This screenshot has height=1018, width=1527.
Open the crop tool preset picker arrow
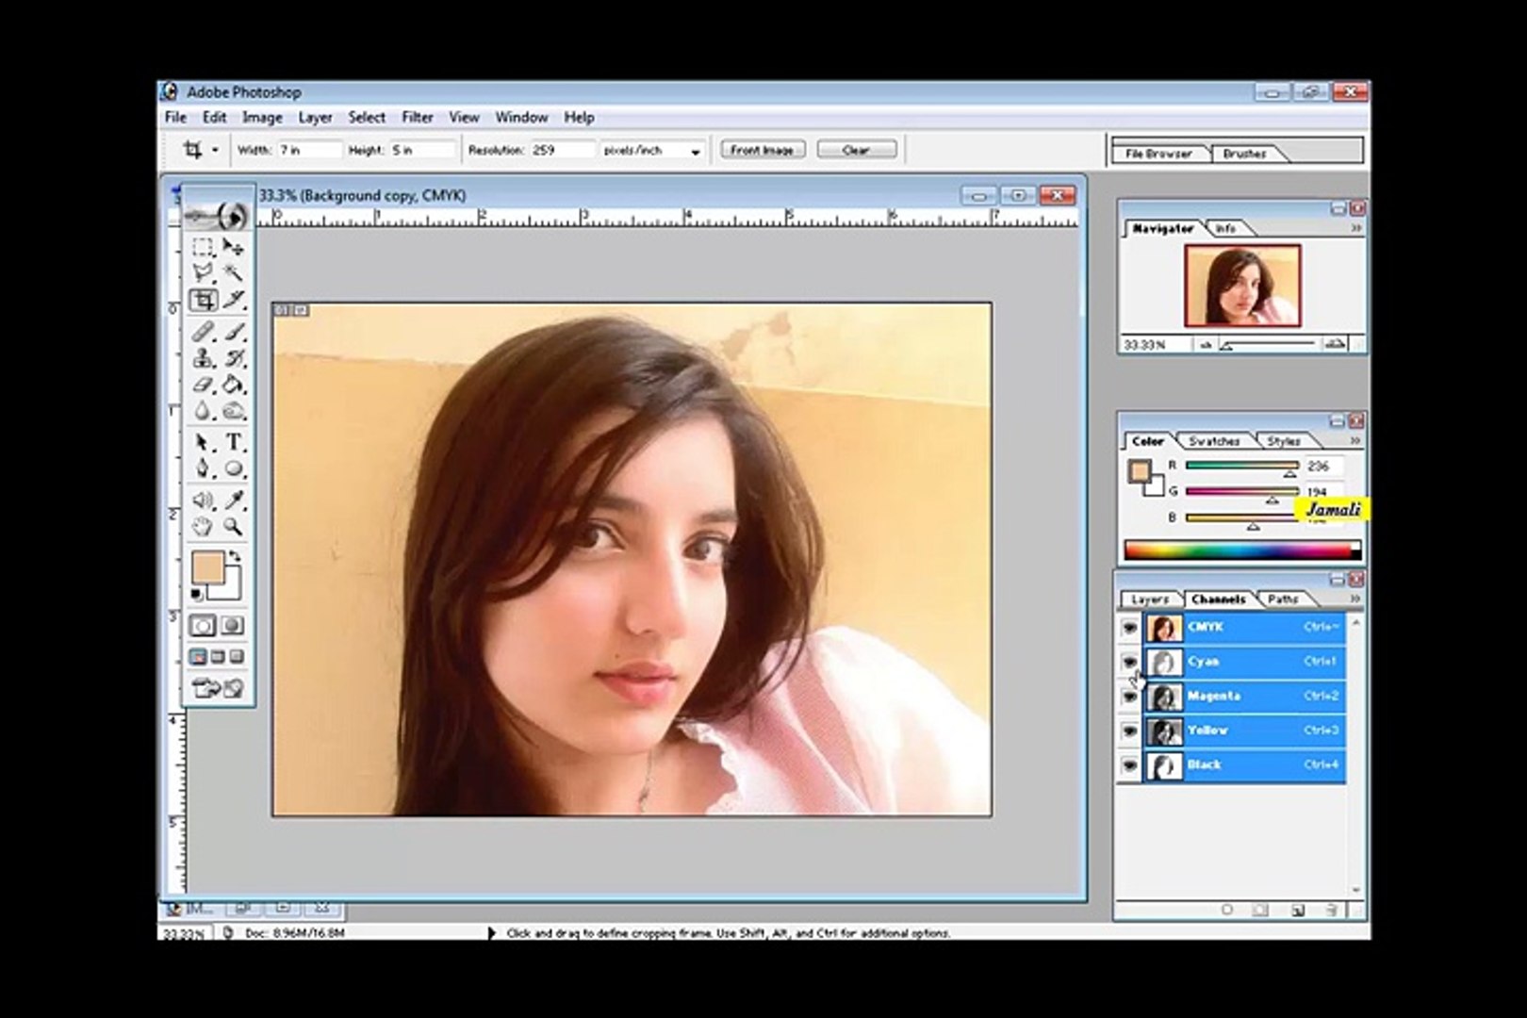pos(215,150)
